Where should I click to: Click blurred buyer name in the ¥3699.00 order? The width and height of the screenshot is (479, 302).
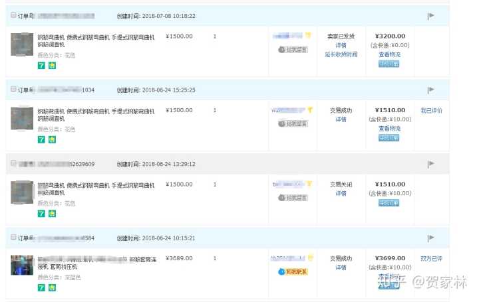[x=288, y=258]
